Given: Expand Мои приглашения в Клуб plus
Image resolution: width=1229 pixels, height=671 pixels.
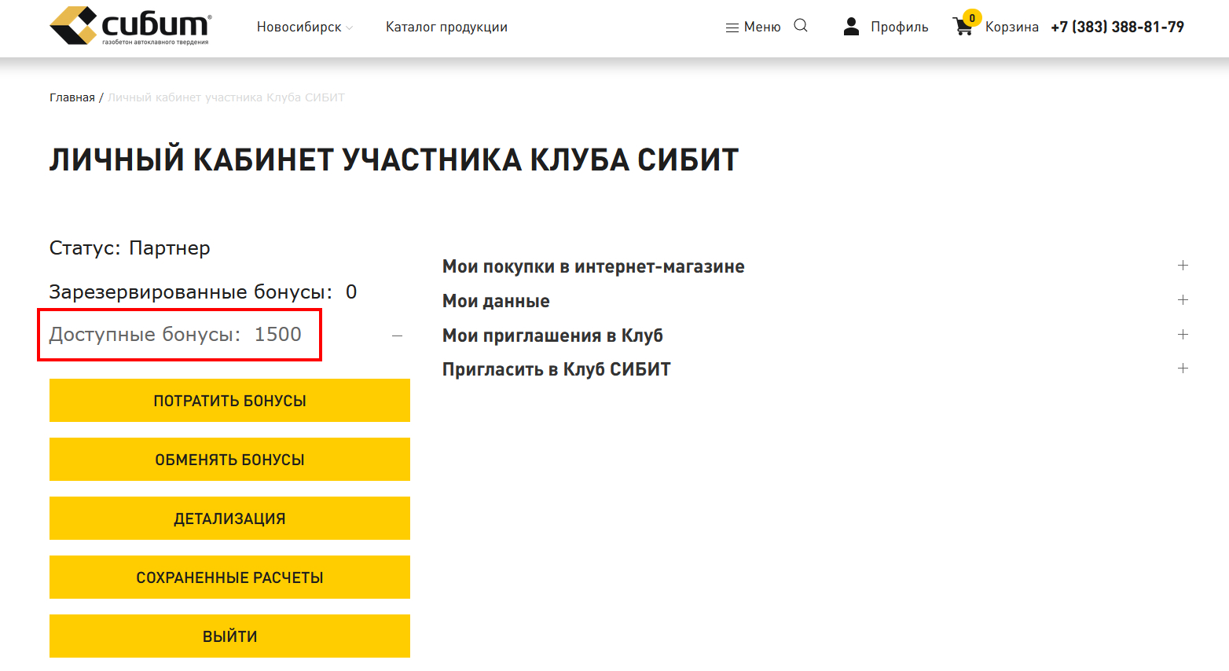Looking at the screenshot, I should point(1183,335).
